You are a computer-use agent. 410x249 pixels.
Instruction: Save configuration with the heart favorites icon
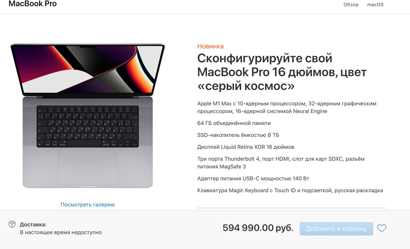(x=381, y=228)
